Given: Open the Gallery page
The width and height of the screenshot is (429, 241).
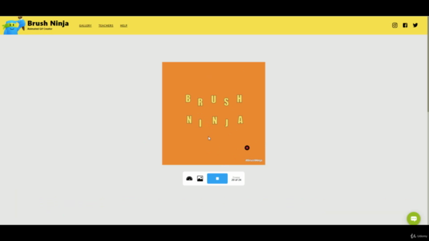Looking at the screenshot, I should click(85, 25).
